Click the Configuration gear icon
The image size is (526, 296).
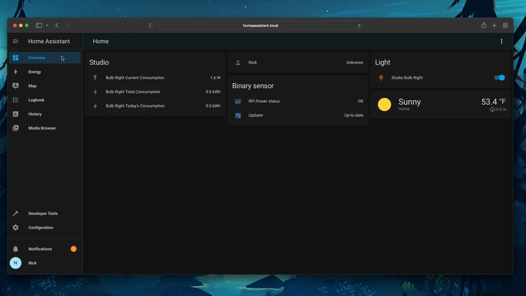point(16,227)
